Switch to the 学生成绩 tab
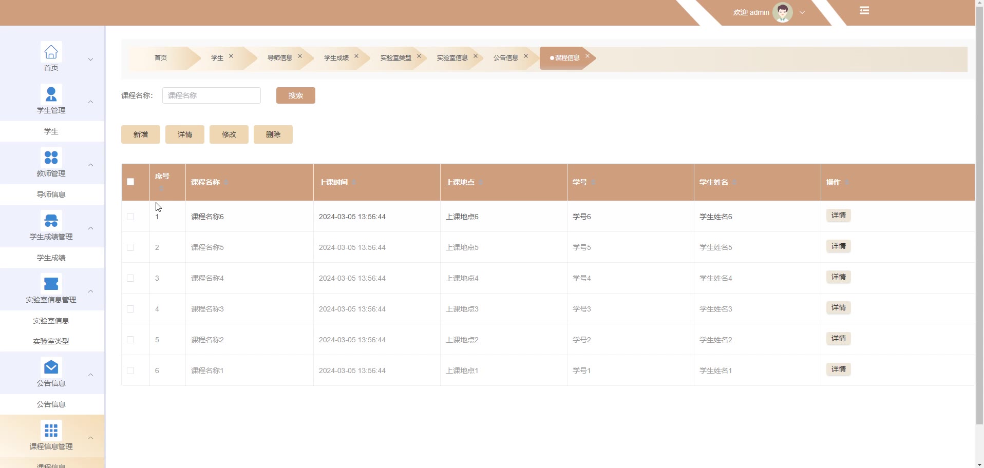The width and height of the screenshot is (984, 468). tap(336, 58)
